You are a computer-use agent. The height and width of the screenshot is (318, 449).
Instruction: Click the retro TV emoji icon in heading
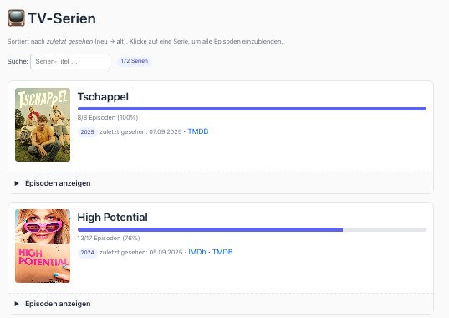coord(16,18)
